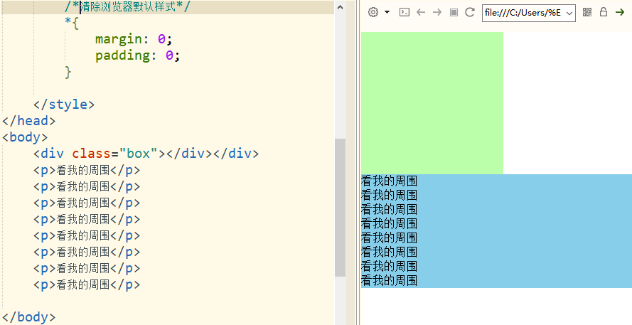
Task: Go back in the preview browser
Action: (x=421, y=12)
